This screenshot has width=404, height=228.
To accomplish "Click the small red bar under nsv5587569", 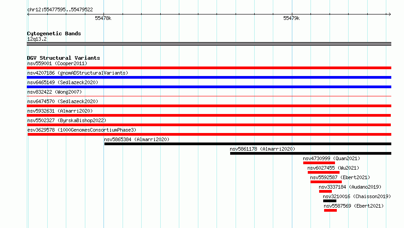I will tap(330, 210).
